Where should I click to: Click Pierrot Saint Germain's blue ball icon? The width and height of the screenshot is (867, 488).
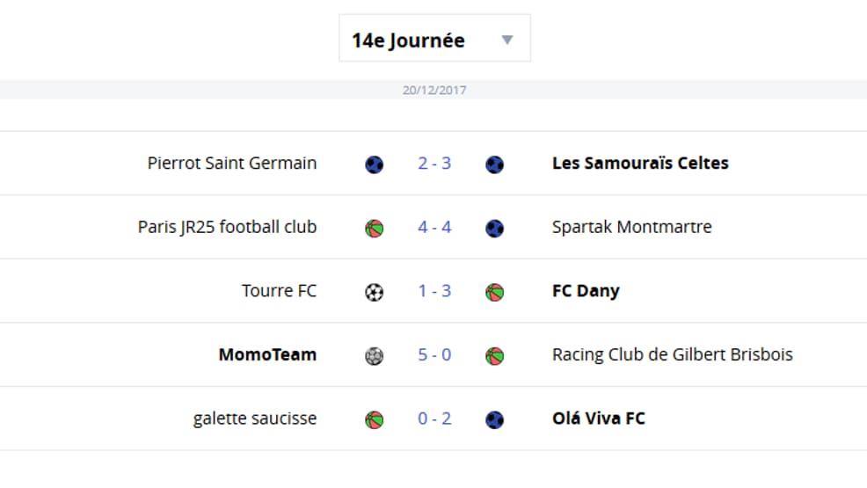(x=375, y=164)
